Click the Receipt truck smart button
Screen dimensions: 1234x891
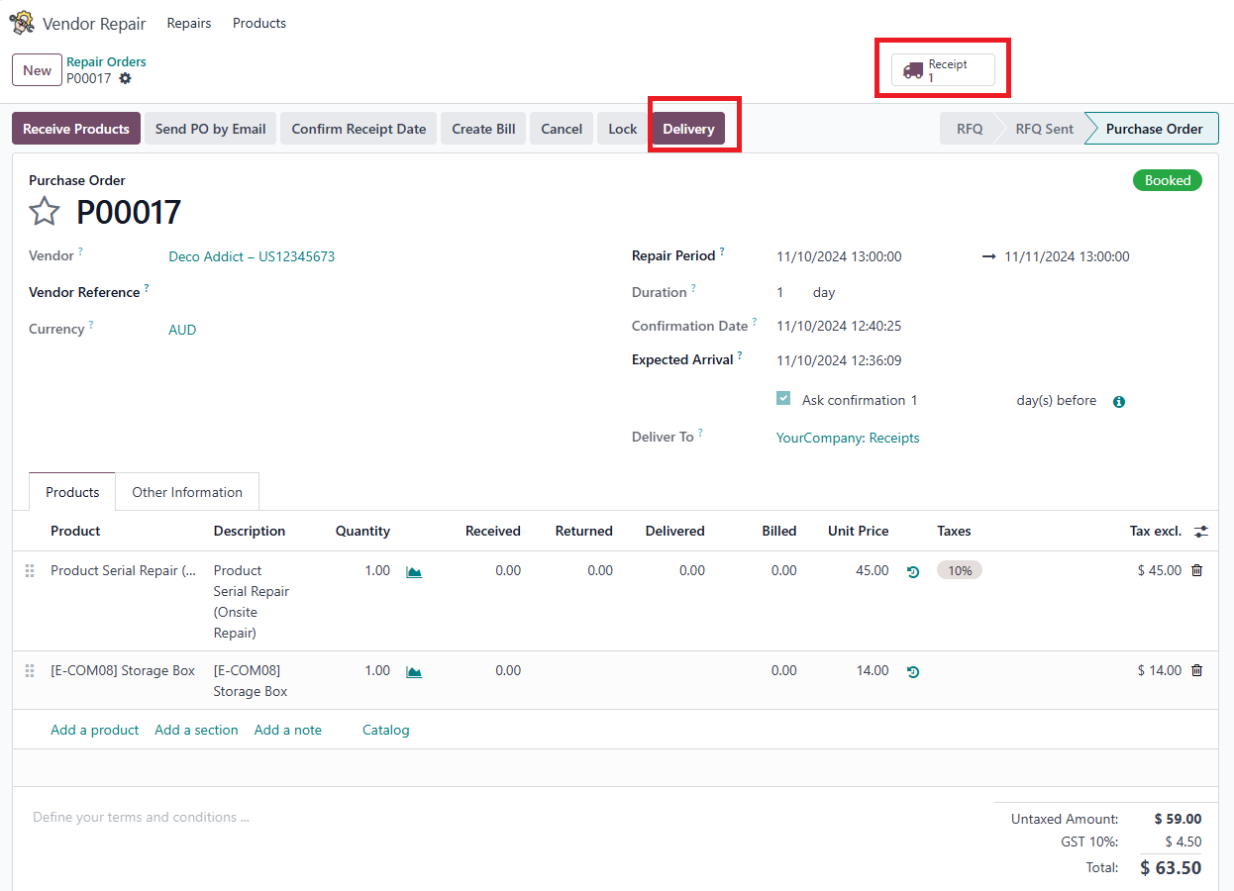[x=942, y=70]
